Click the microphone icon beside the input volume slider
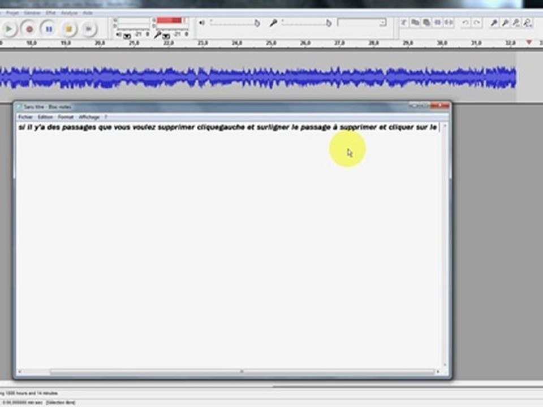 (x=273, y=23)
